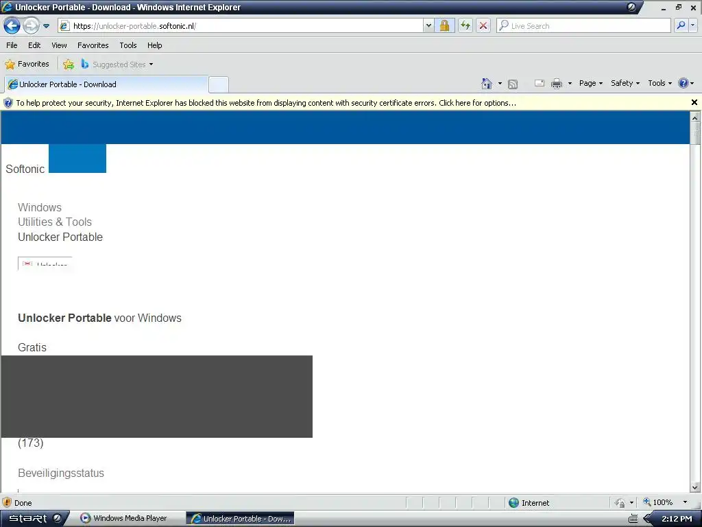The image size is (702, 527).
Task: Click the vertical scrollbar down arrow
Action: tap(695, 487)
